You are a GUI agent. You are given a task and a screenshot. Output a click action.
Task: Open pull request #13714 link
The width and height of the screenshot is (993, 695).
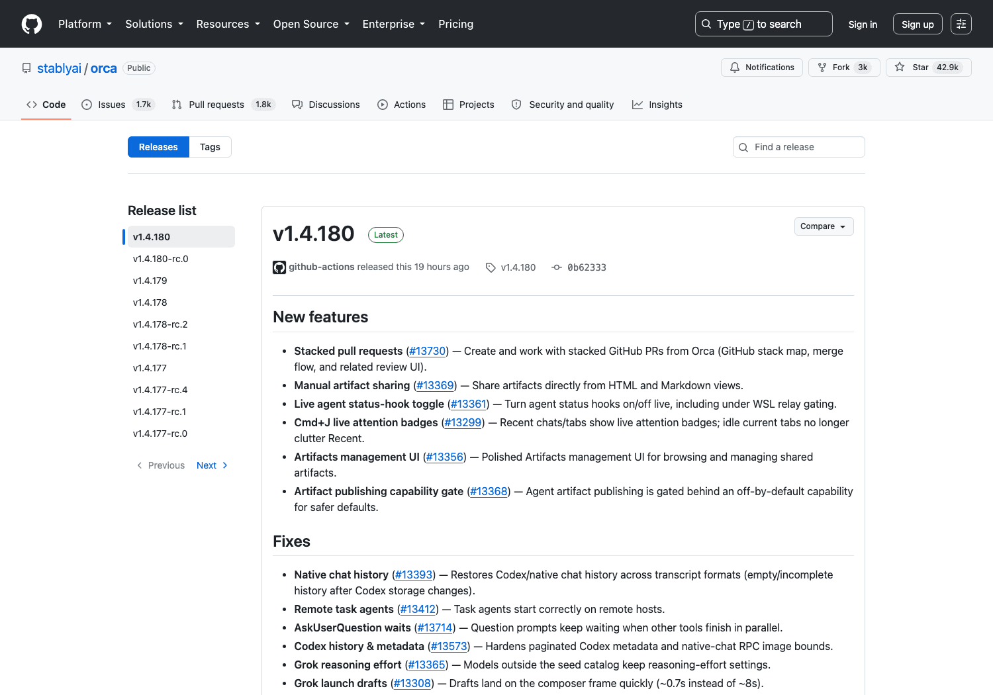435,627
